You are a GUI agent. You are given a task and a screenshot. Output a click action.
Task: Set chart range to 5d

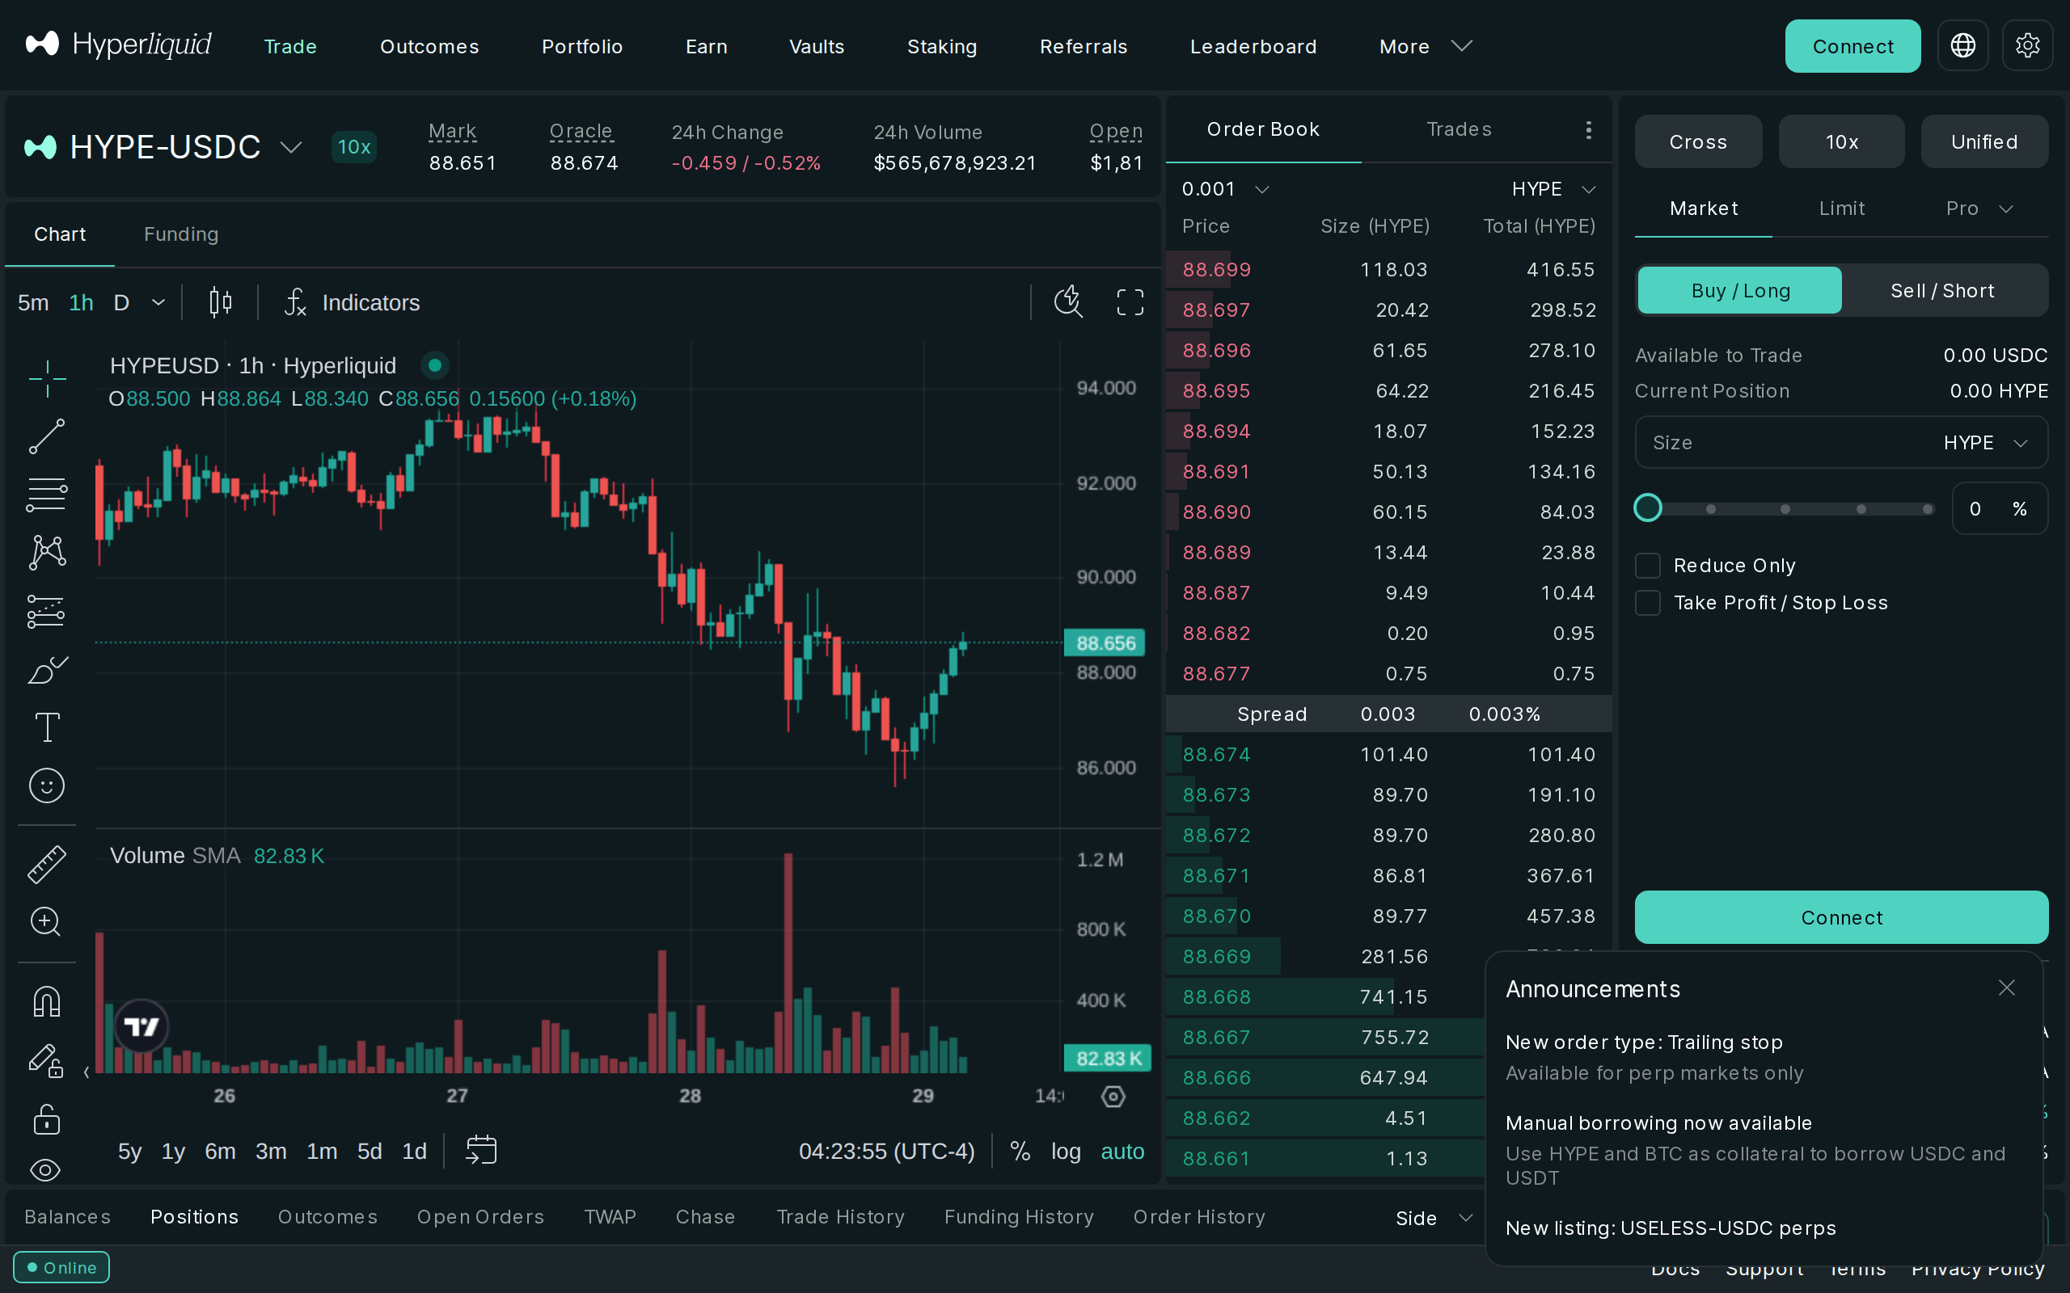[370, 1151]
